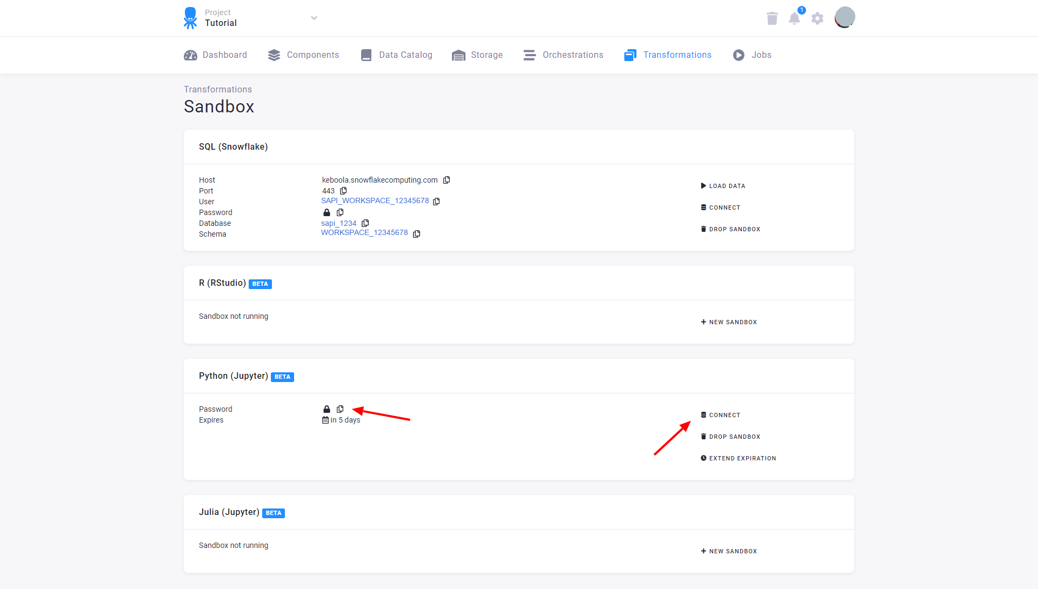Open the trash bin icon in header
1038x589 pixels.
coord(772,18)
